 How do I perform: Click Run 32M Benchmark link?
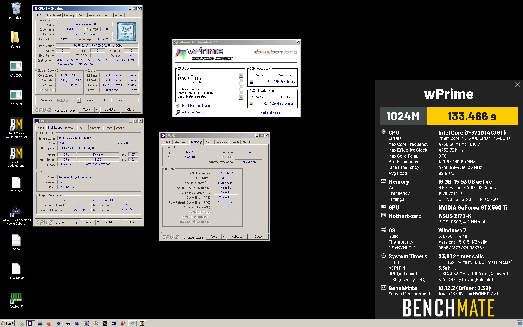(281, 82)
